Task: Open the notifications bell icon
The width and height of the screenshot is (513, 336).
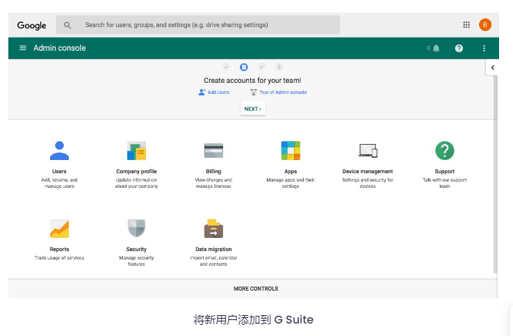Action: pyautogui.click(x=436, y=49)
